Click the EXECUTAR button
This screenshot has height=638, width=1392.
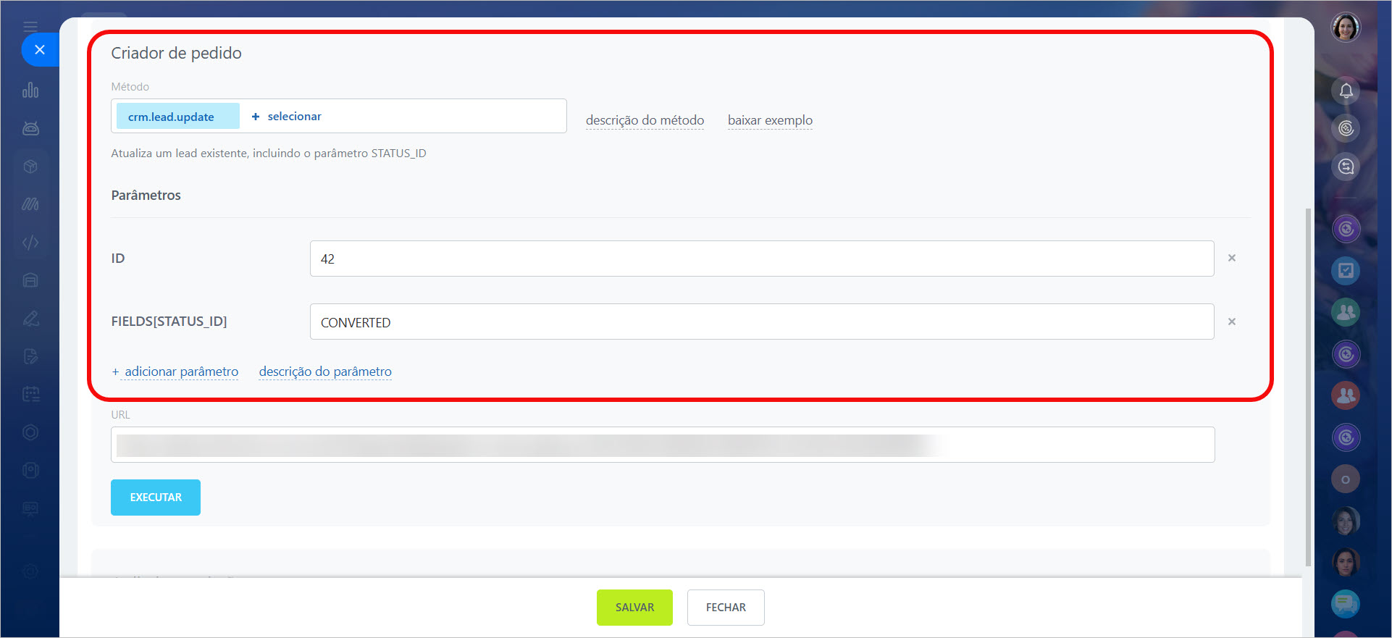(156, 498)
